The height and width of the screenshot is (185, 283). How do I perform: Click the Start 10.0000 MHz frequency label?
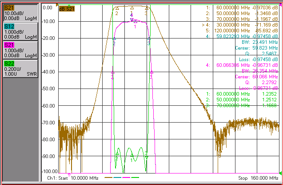click(73, 178)
